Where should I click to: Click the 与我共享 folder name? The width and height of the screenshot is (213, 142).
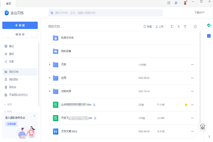pyautogui.click(x=66, y=91)
